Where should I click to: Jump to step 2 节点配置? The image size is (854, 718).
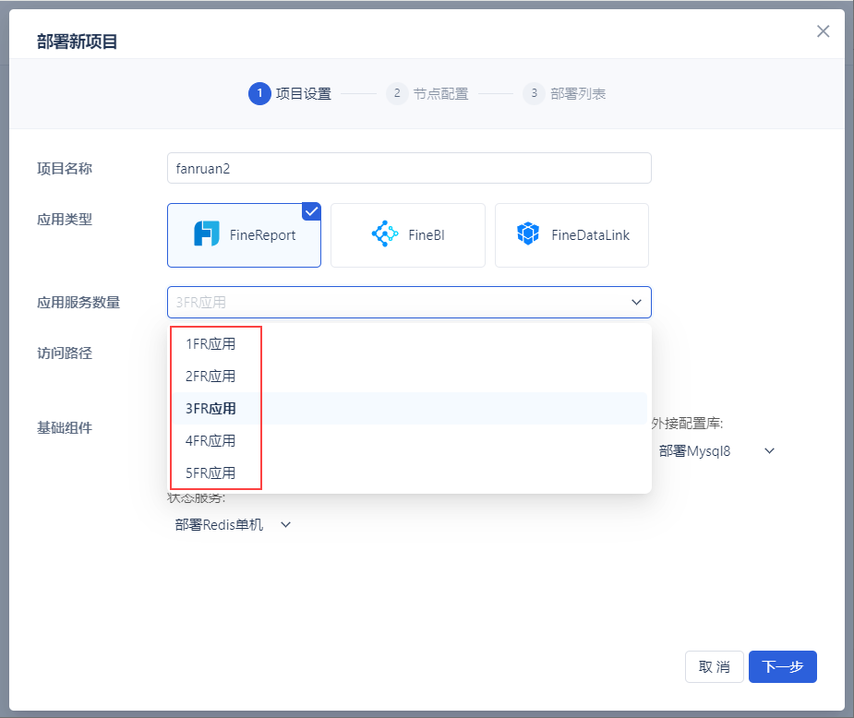tap(427, 93)
